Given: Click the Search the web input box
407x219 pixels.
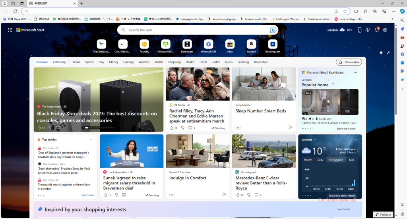Looking at the screenshot, I should [198, 30].
